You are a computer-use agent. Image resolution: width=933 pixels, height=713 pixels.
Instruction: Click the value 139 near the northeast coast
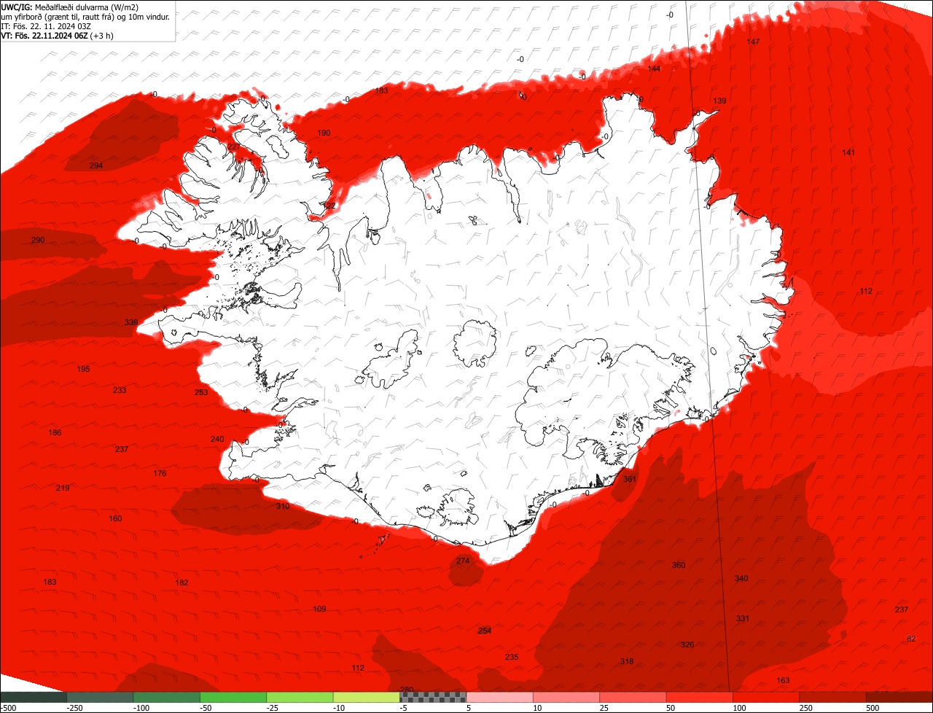pyautogui.click(x=719, y=101)
